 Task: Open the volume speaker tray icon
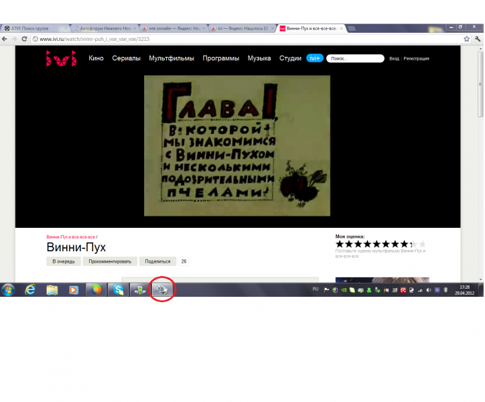429,290
